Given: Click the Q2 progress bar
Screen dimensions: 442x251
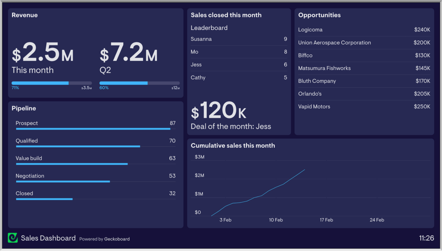Looking at the screenshot, I should click(x=139, y=83).
